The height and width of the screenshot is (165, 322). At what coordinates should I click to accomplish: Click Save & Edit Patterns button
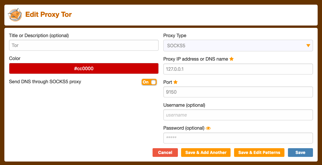tap(259, 153)
